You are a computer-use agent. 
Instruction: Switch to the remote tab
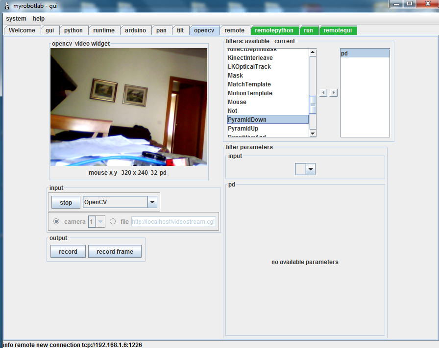234,30
